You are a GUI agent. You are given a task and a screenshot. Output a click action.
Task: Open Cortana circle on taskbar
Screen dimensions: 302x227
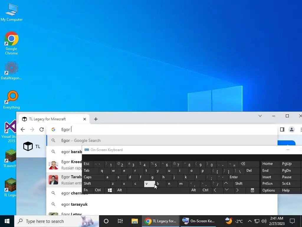[106, 221]
